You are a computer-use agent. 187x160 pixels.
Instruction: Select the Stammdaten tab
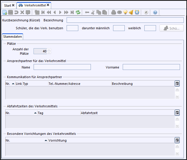tap(12, 37)
